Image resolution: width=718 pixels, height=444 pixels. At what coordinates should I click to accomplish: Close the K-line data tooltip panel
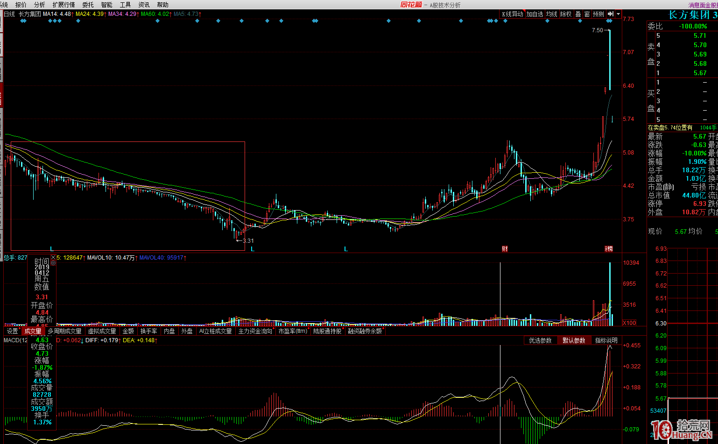click(53, 257)
